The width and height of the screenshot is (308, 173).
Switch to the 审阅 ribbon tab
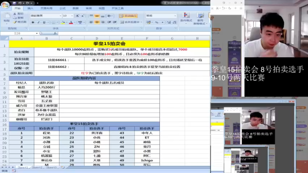(x=89, y=8)
